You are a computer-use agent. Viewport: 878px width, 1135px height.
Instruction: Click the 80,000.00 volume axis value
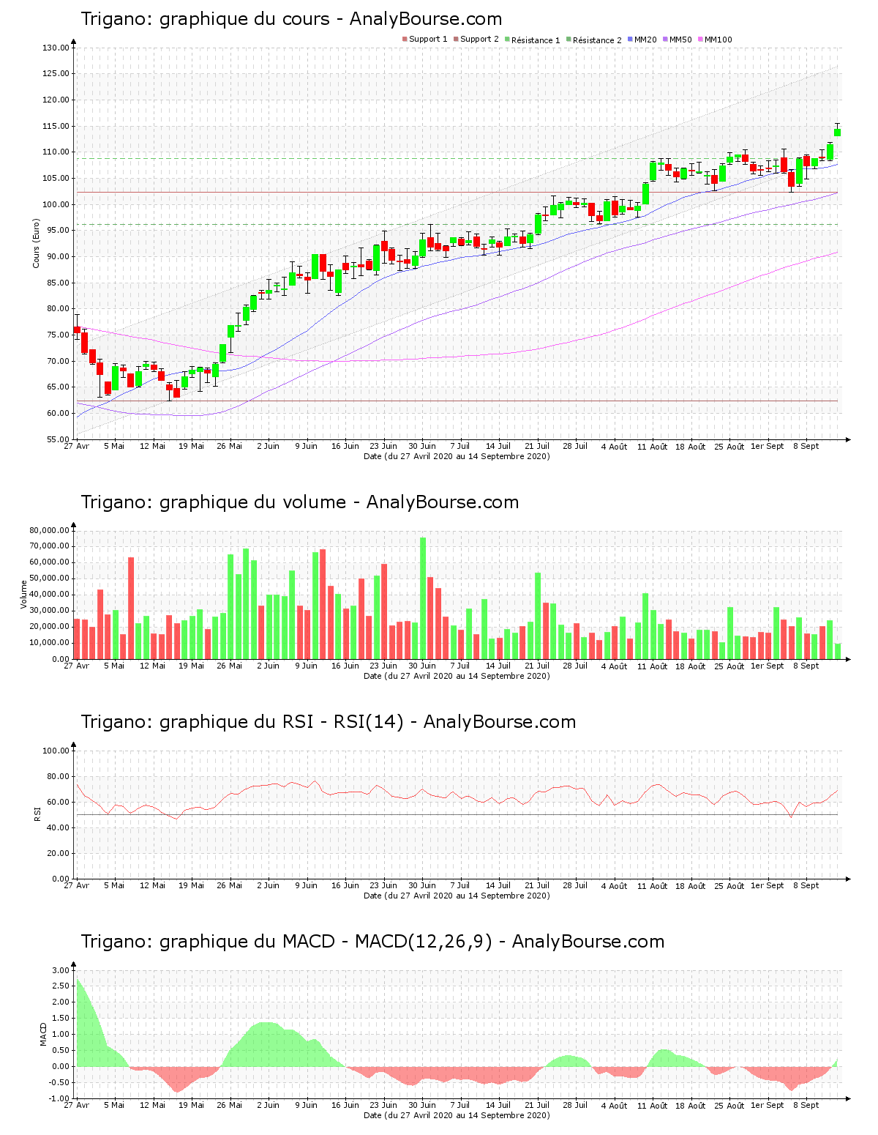point(49,530)
